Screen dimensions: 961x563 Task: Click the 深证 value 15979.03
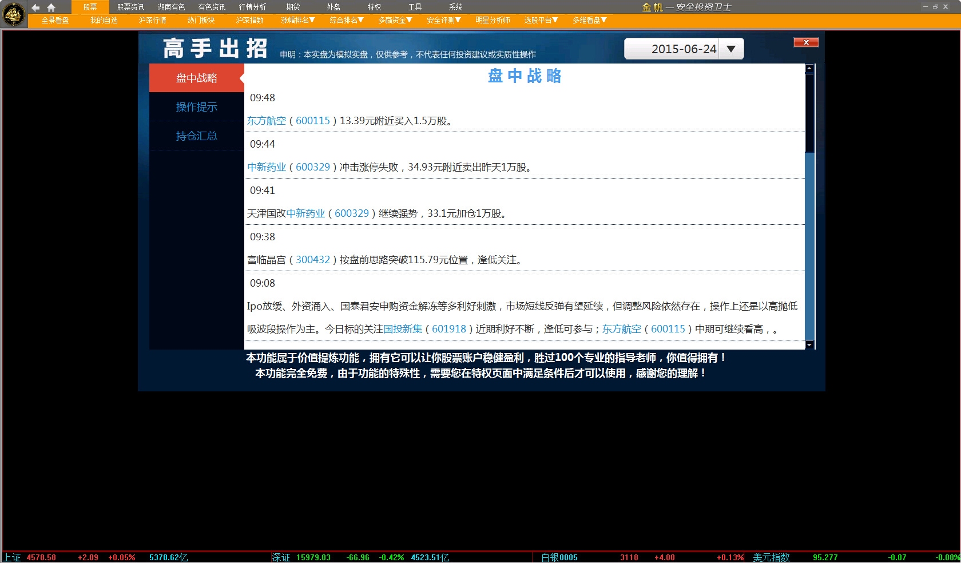pos(313,557)
